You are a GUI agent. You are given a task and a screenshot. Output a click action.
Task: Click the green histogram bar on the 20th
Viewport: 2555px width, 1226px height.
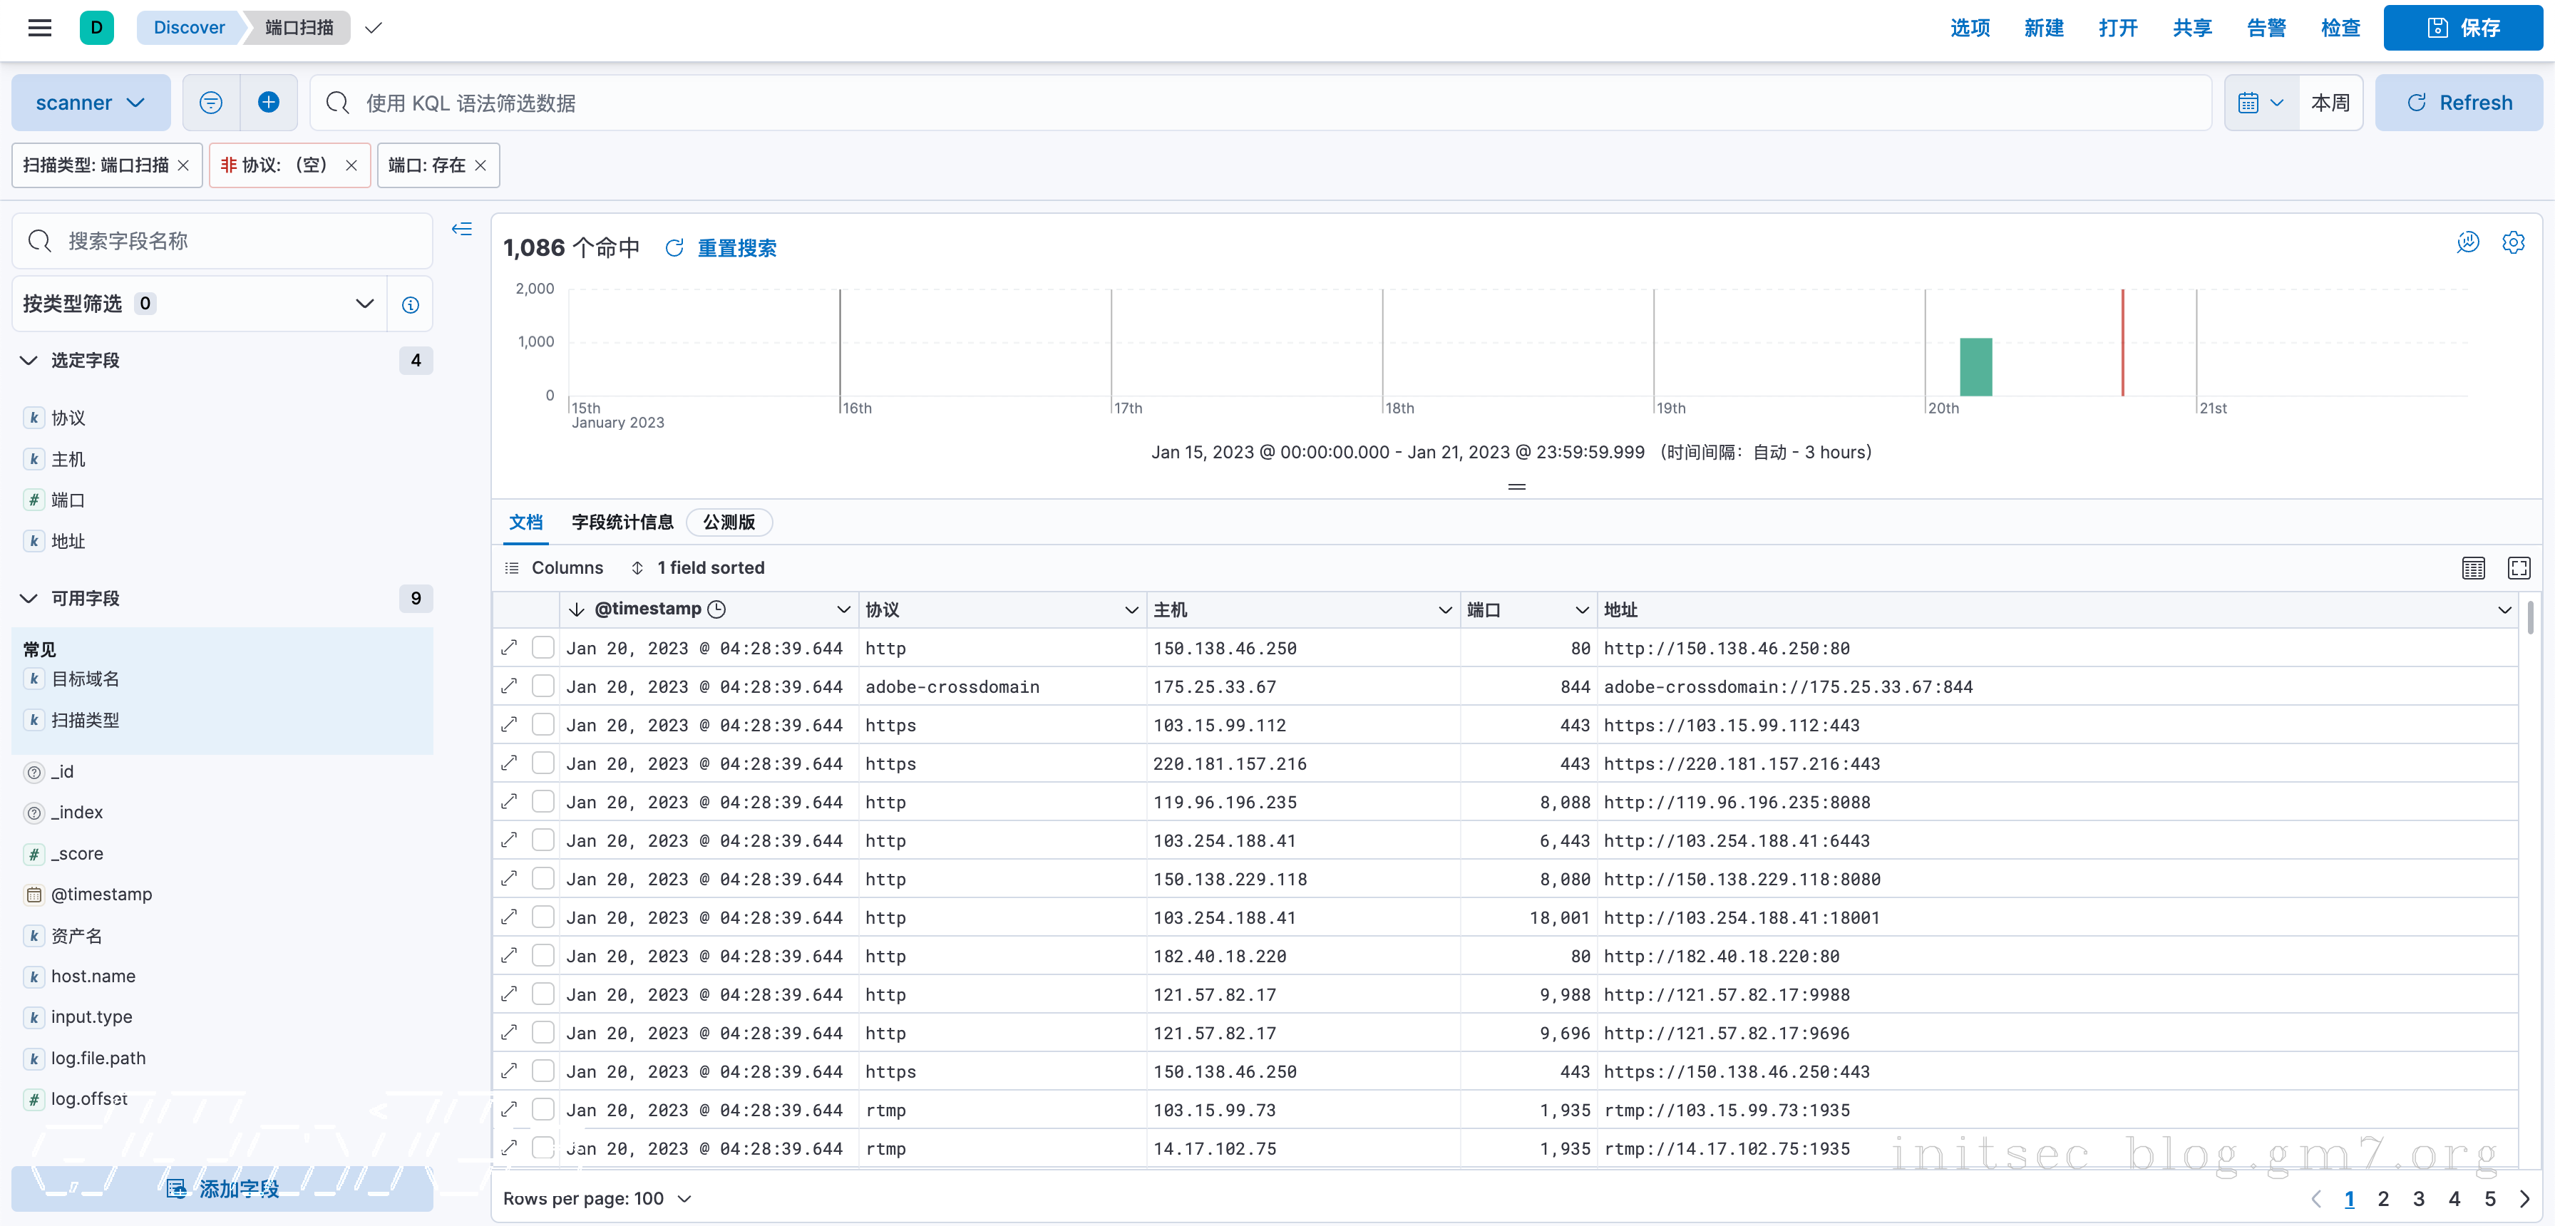point(1975,367)
